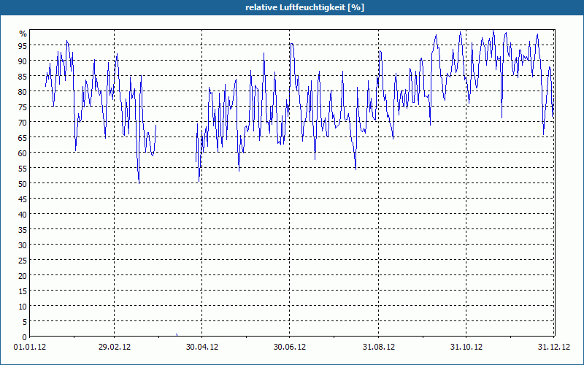Click the x-axis date '01.01.12'
Screen dimensions: 584x365
(x=30, y=347)
